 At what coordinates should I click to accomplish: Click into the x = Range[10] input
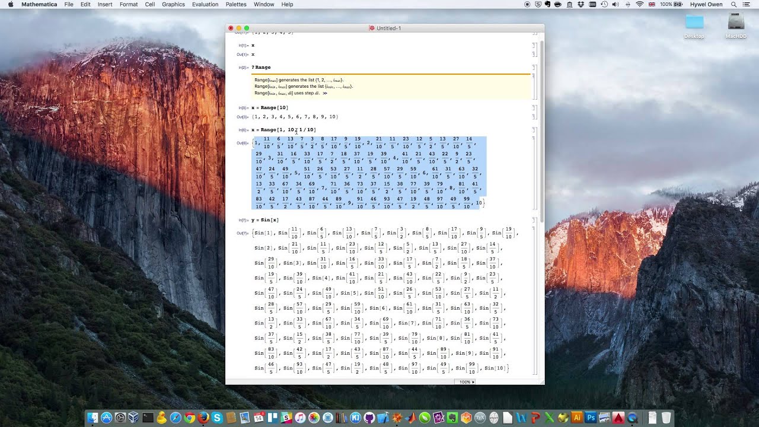click(270, 107)
